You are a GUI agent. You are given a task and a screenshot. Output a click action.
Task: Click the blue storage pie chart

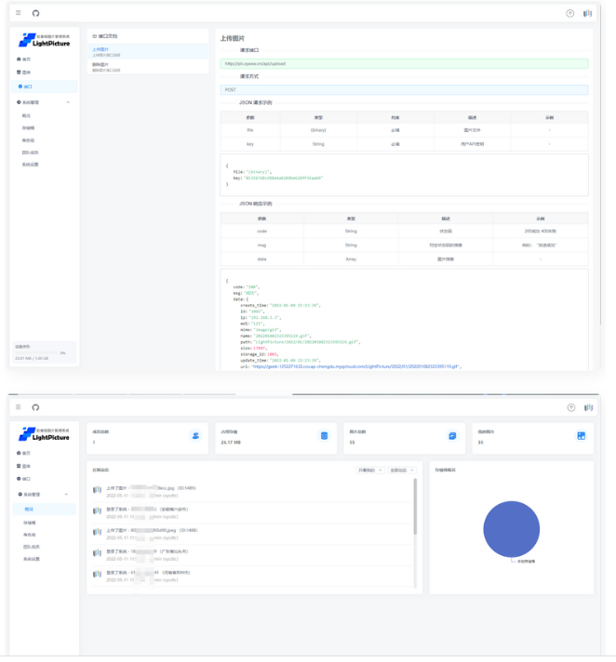click(x=512, y=528)
